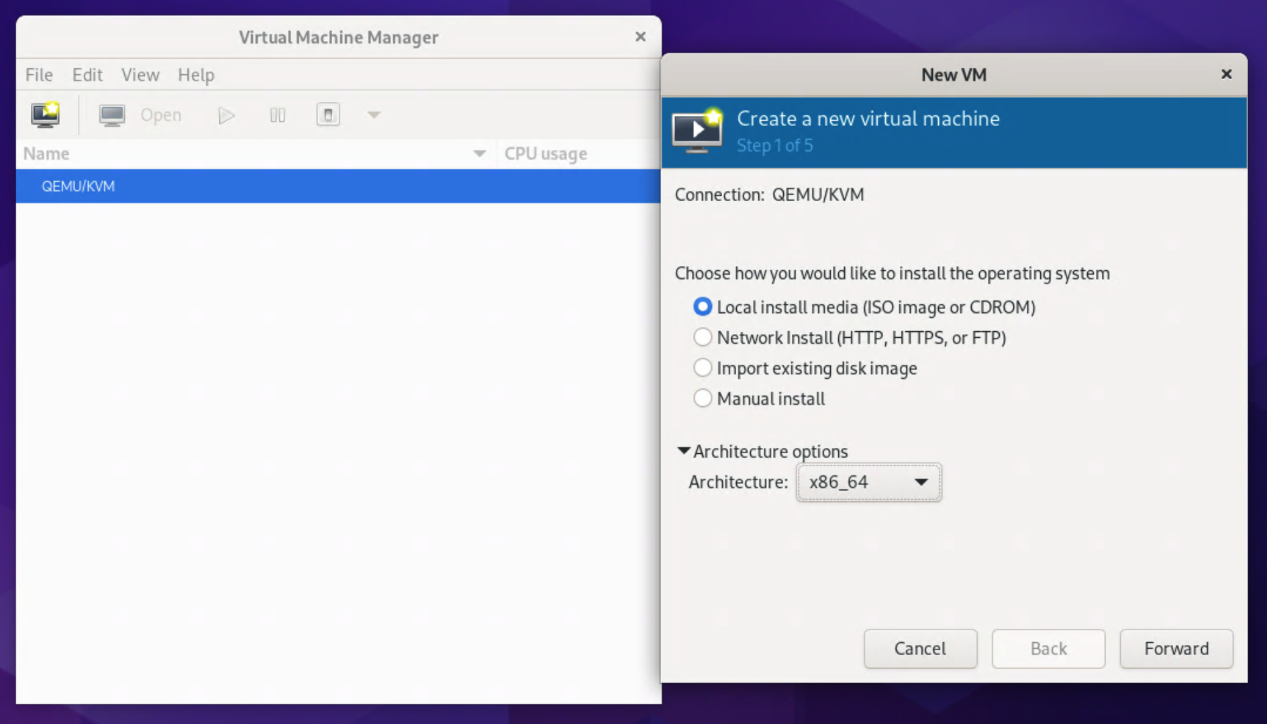This screenshot has width=1267, height=724.
Task: Click the create new virtual machine toolbar icon
Action: [45, 115]
